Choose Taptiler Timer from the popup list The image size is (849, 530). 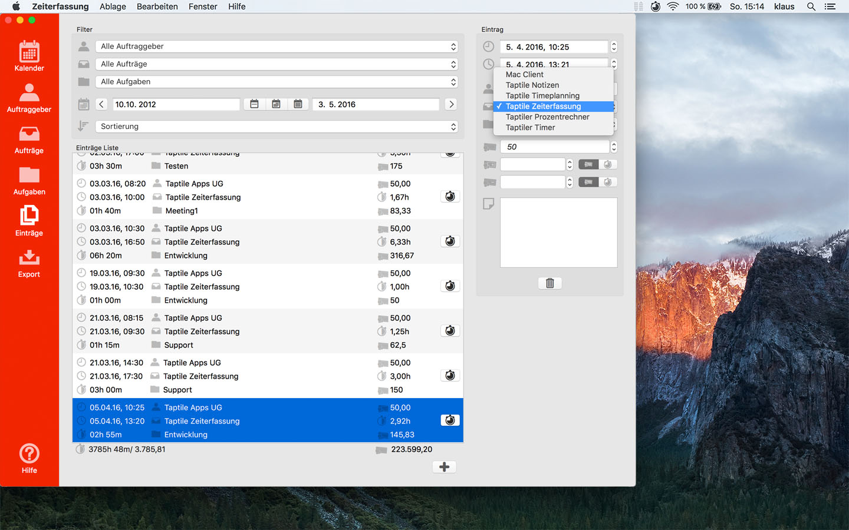tap(553, 127)
